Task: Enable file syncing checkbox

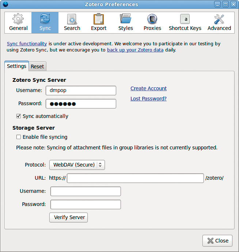Action: pos(19,137)
